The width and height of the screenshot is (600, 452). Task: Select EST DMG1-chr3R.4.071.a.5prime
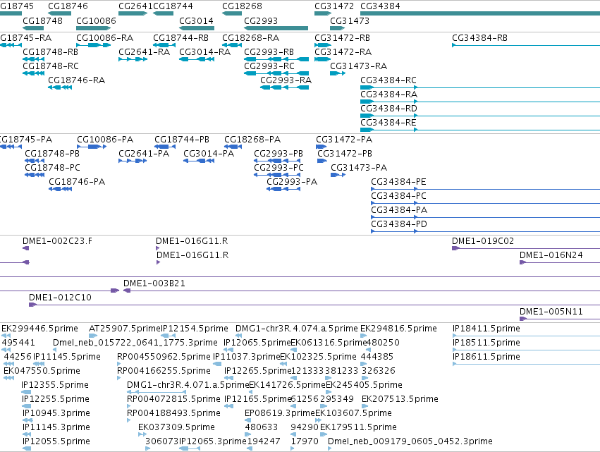click(x=157, y=392)
